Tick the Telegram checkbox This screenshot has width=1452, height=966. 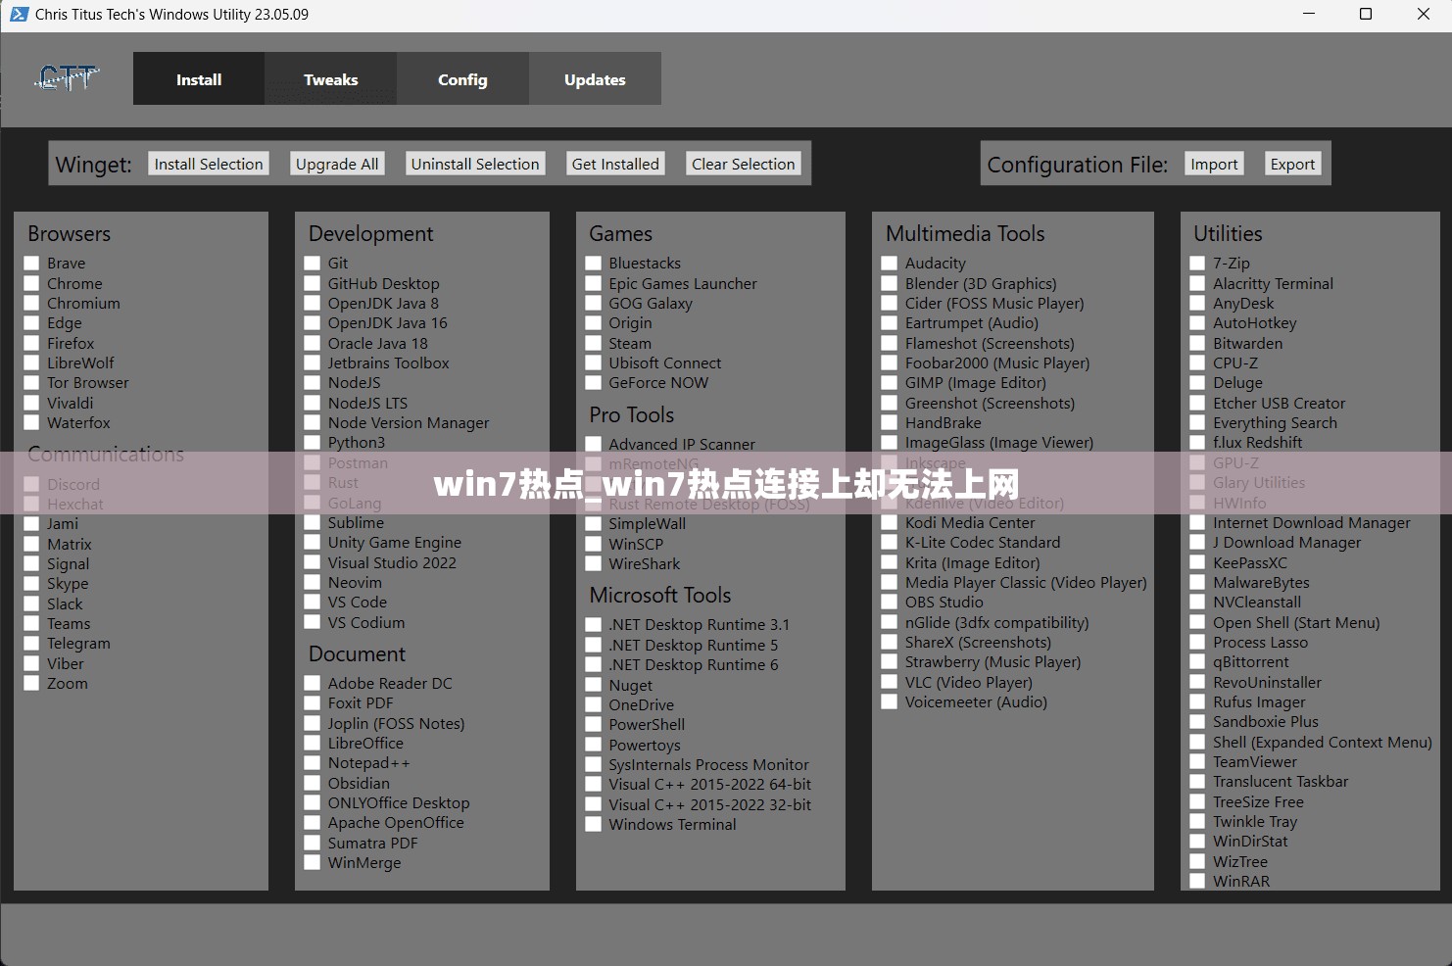click(x=31, y=644)
